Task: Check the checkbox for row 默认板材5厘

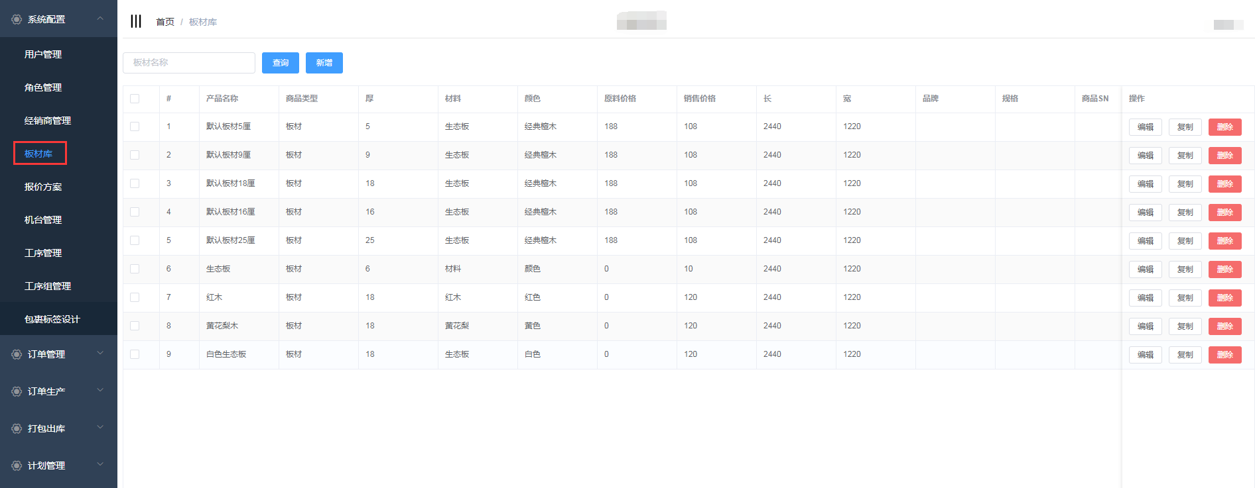Action: 135,126
